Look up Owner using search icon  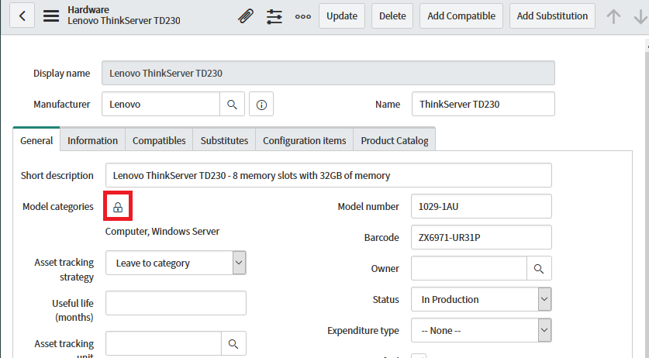point(539,269)
